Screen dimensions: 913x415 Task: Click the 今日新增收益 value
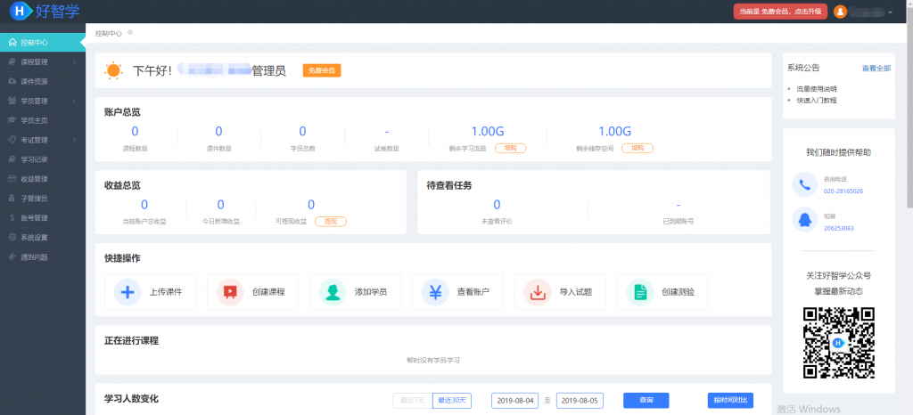221,205
